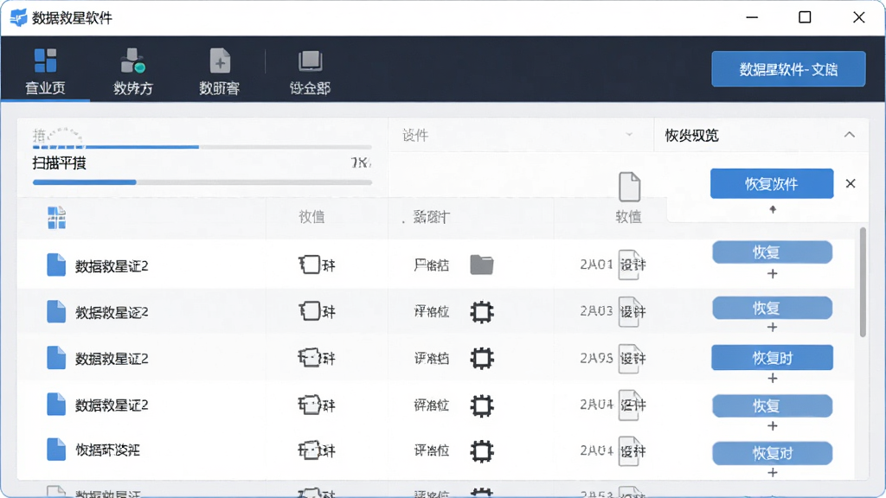Select the file name in the 2A01 row
Screen dimensions: 886x498
112,265
